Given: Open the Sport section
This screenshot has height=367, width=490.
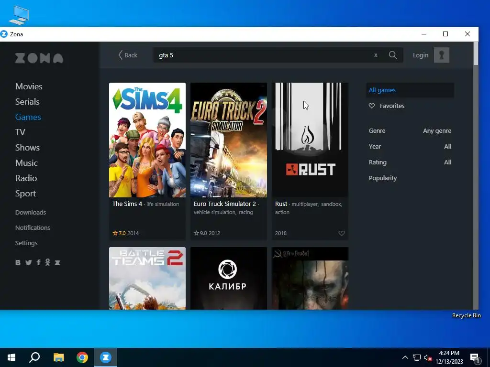Looking at the screenshot, I should pyautogui.click(x=26, y=194).
